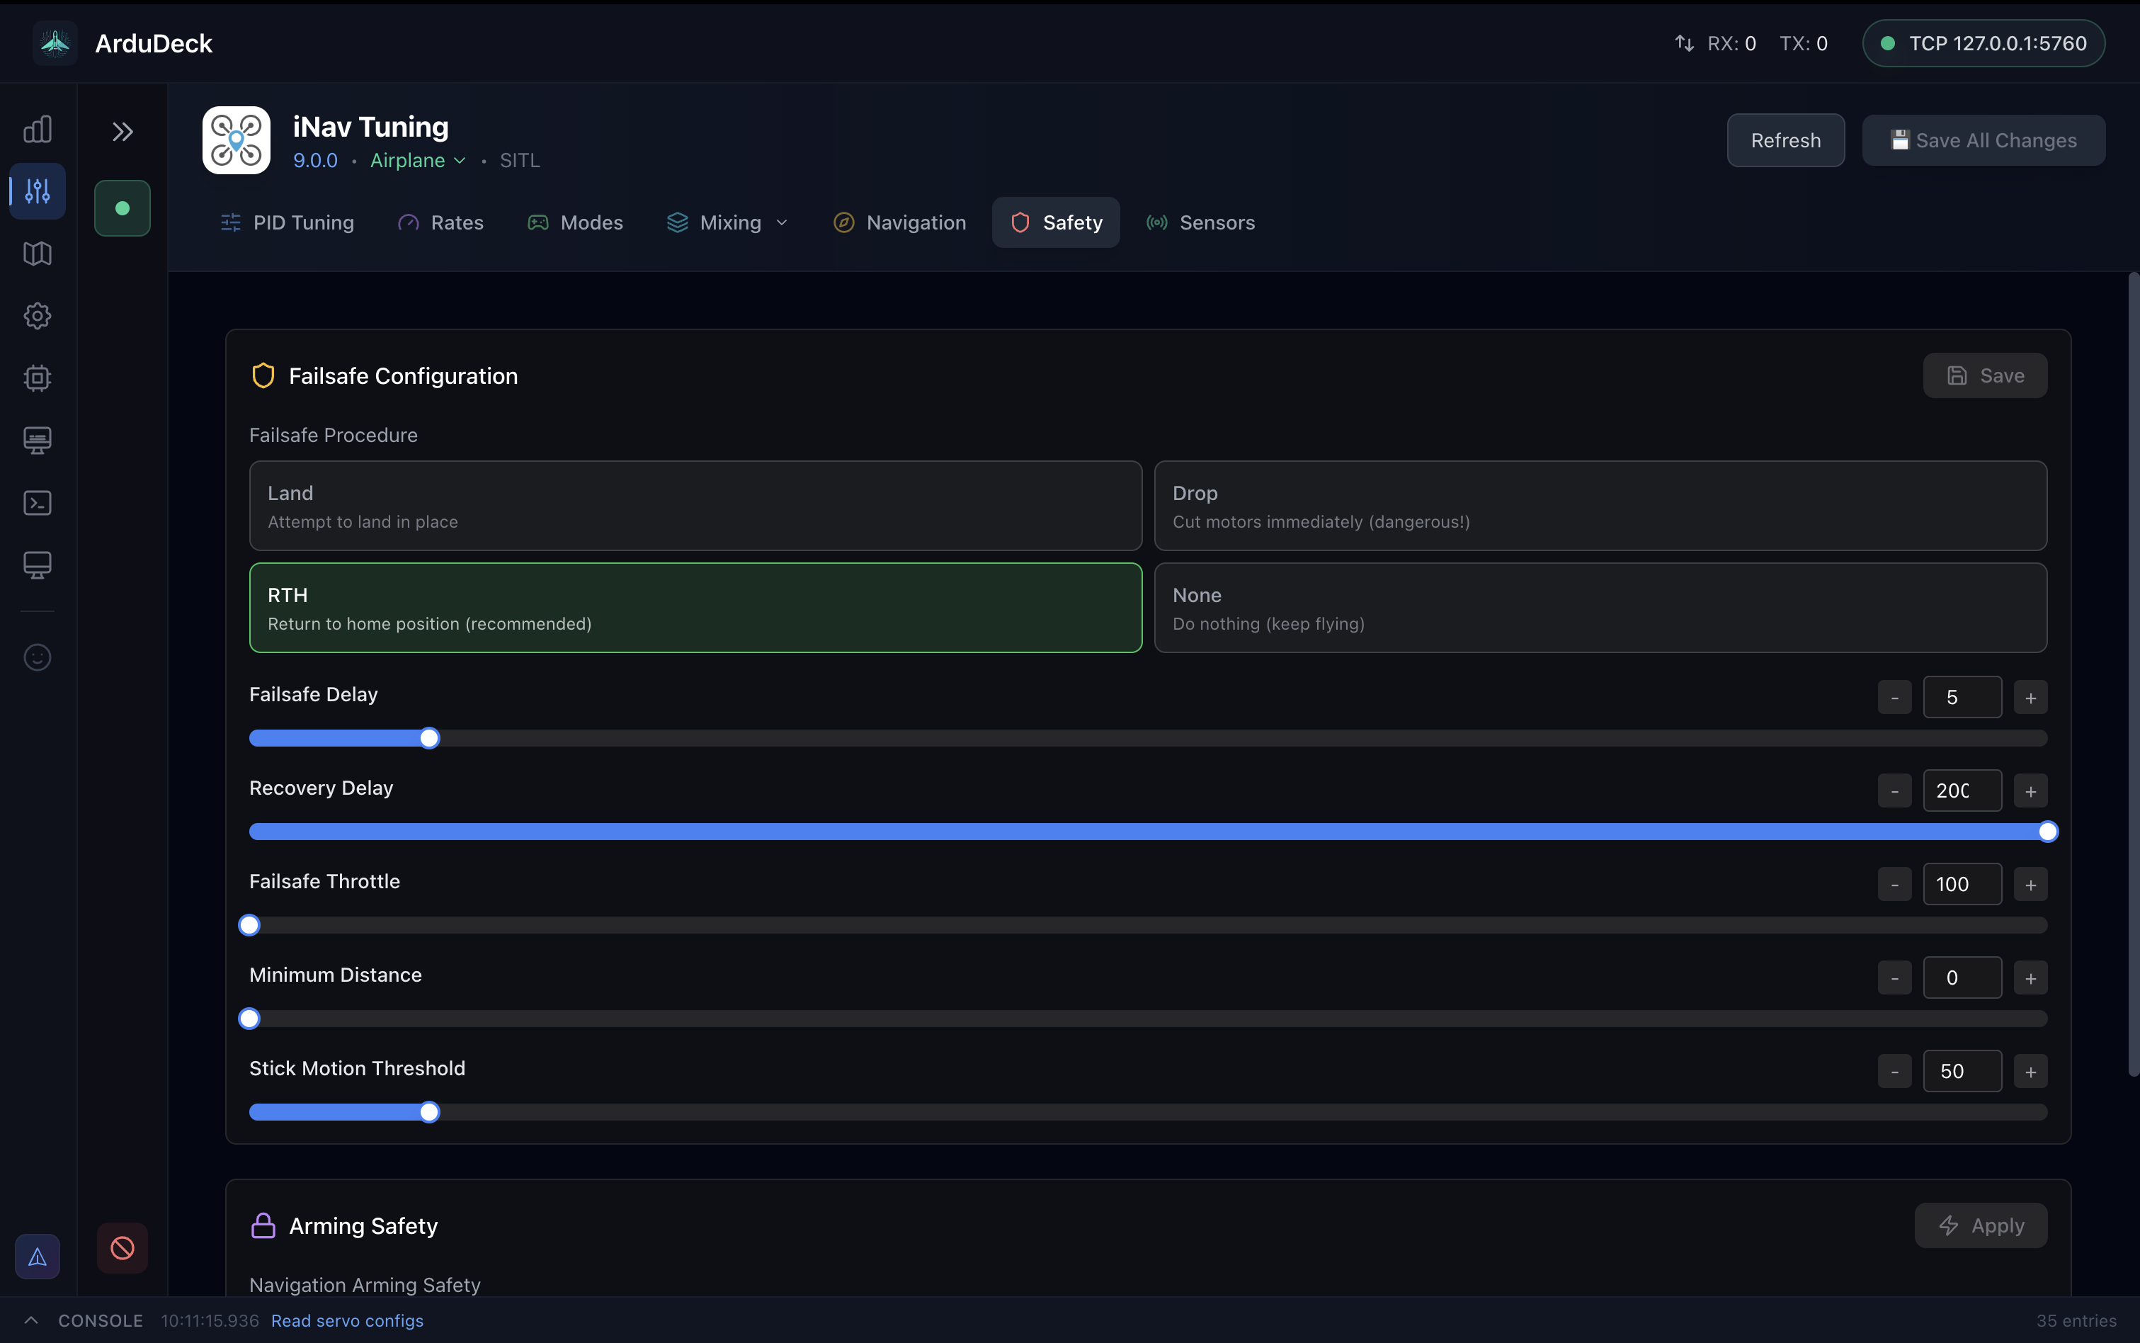Open the tuning sliders sidebar icon

click(38, 191)
